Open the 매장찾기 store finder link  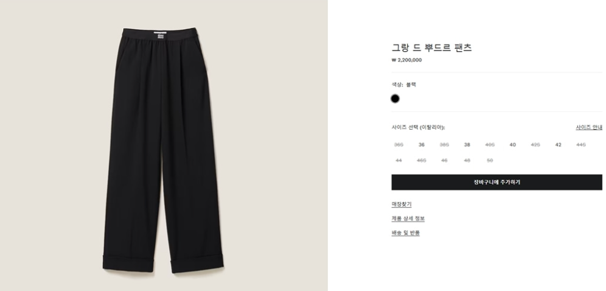[402, 204]
